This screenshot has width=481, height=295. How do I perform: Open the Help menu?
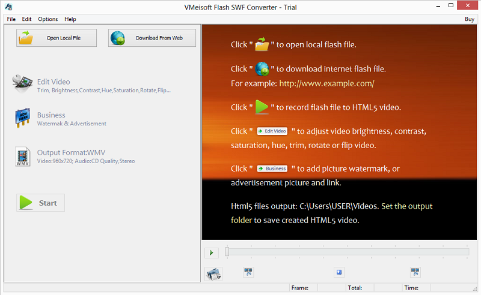click(70, 19)
